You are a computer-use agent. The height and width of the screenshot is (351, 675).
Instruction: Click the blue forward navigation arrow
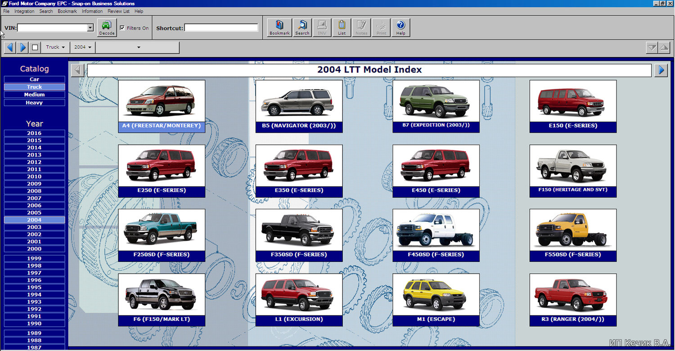click(x=22, y=47)
